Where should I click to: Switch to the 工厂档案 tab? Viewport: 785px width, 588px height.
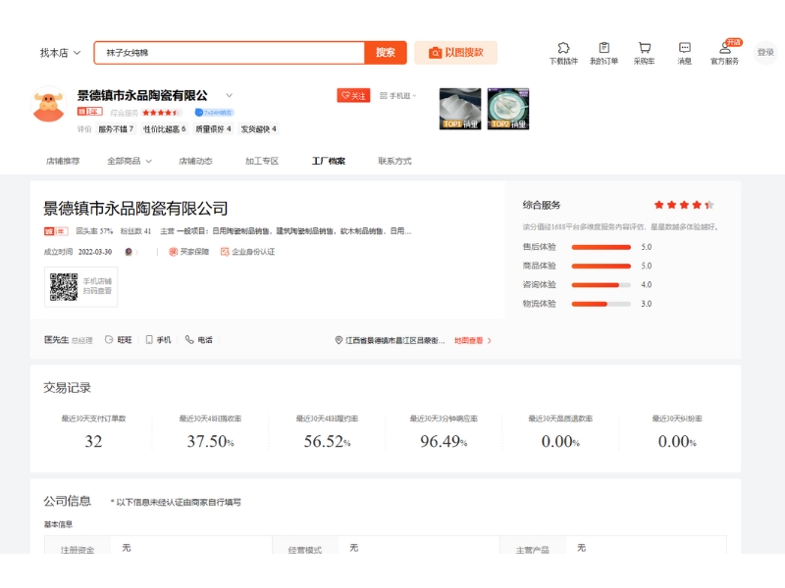coord(329,161)
